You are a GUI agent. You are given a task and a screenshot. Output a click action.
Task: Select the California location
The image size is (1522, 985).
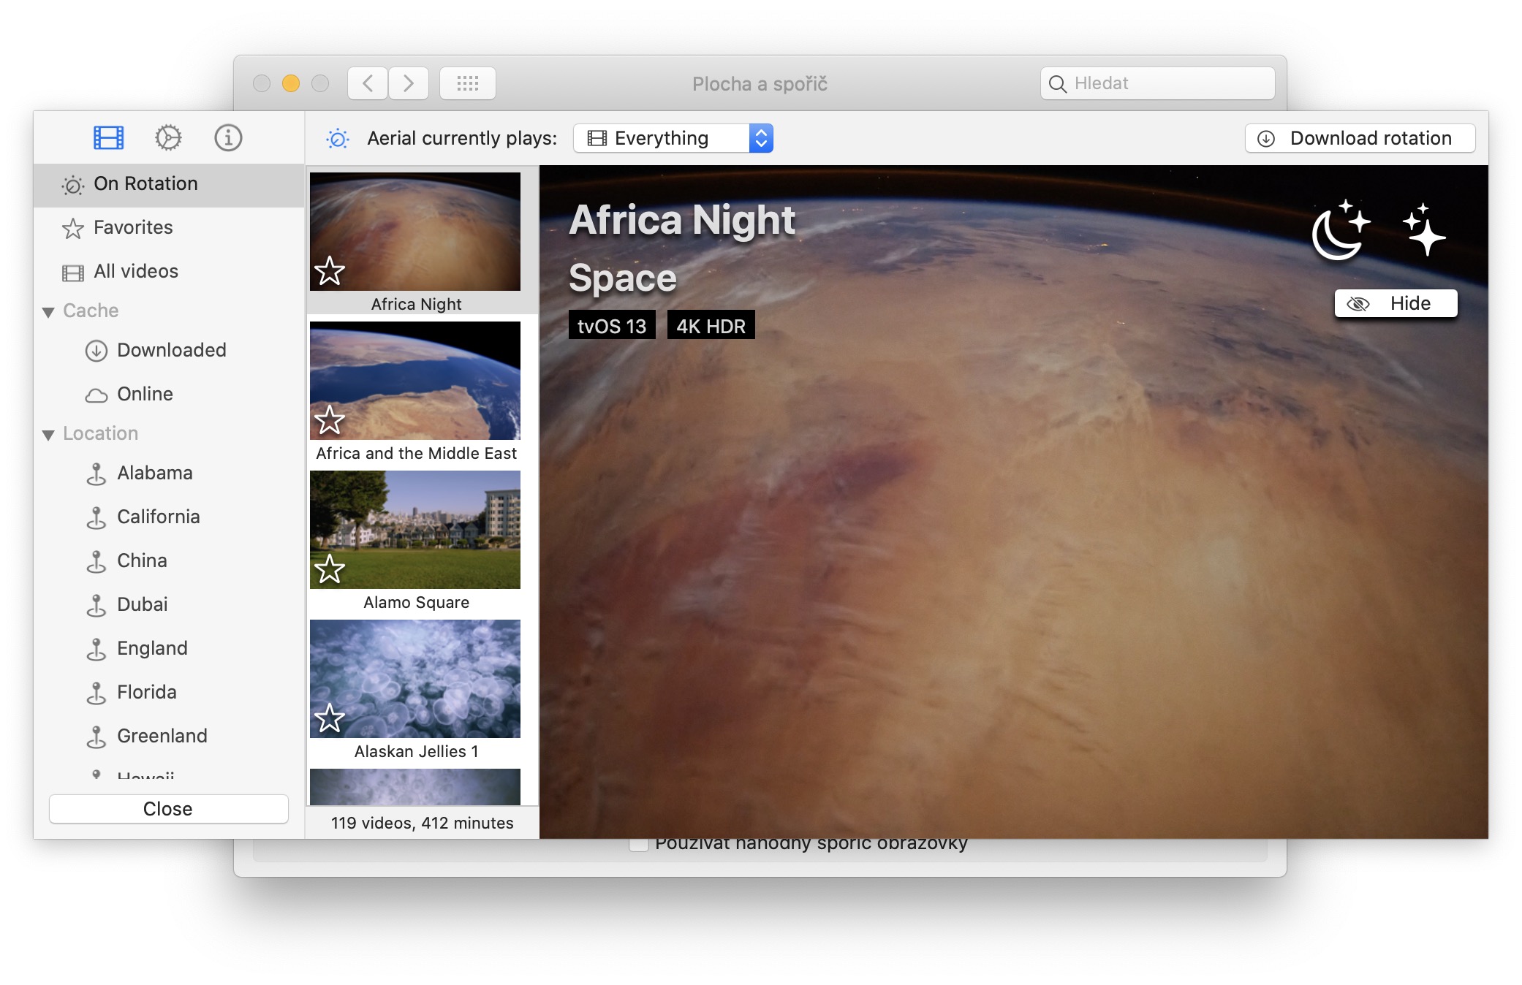(158, 517)
